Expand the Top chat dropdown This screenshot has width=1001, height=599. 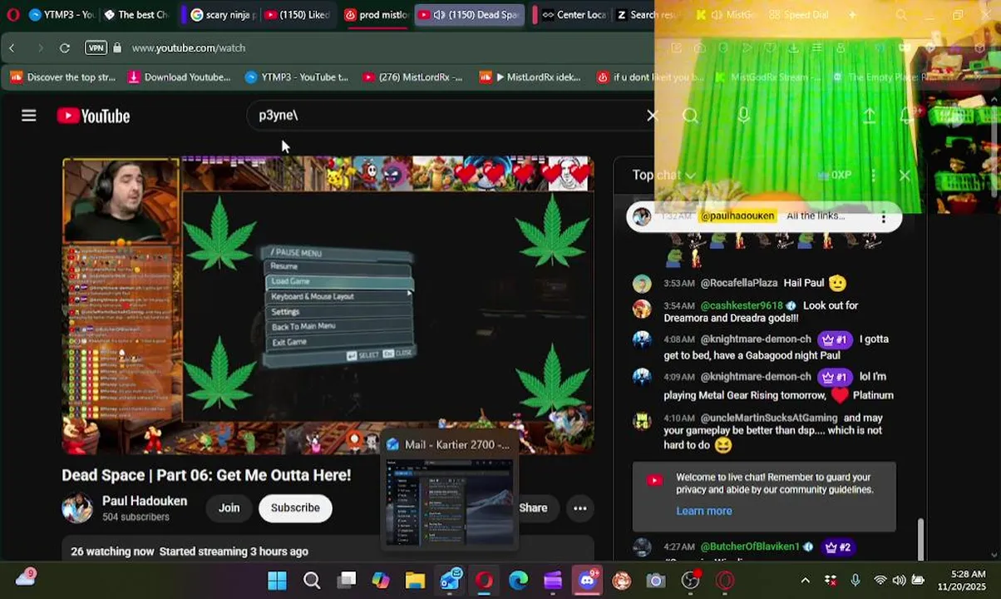(x=663, y=175)
